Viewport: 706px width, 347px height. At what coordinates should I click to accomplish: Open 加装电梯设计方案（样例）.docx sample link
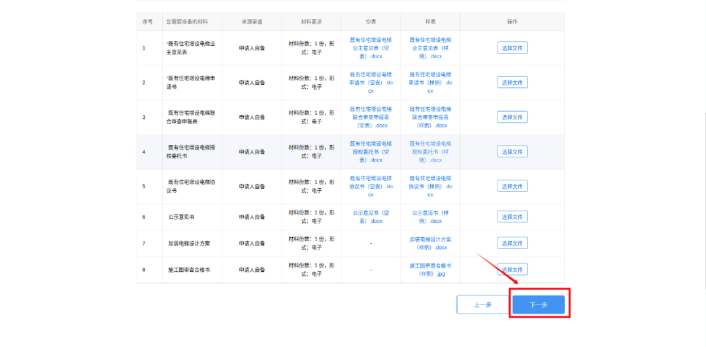tap(430, 243)
